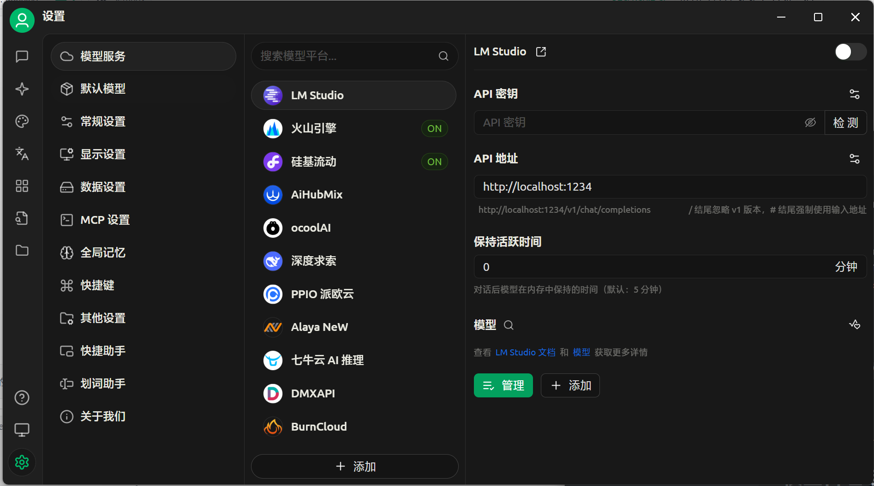
Task: Select the ocoolAI provider logo
Action: [273, 228]
